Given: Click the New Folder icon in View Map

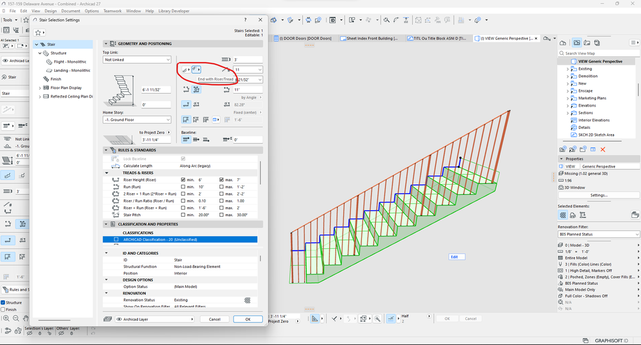Looking at the screenshot, I should click(x=583, y=149).
